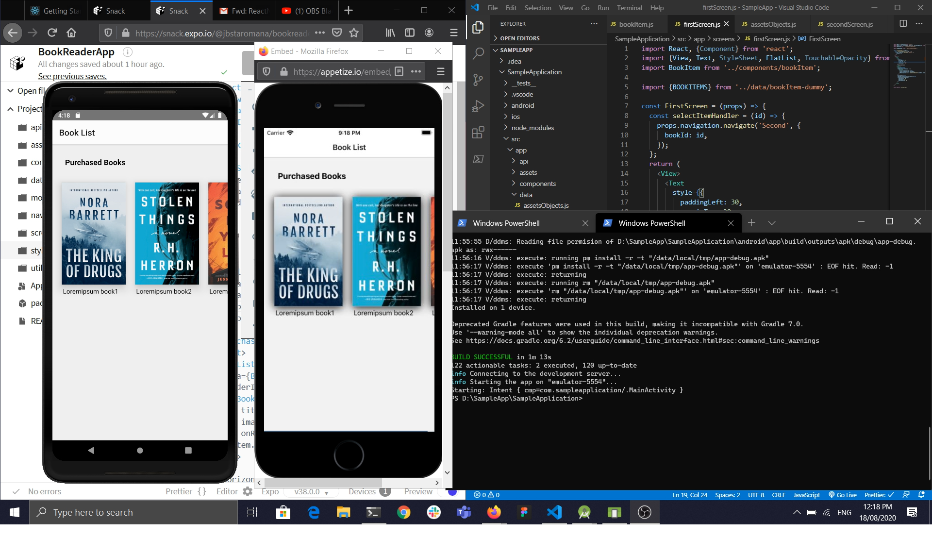Open the Windows Start menu
Viewport: 932px width, 538px height.
pos(15,512)
